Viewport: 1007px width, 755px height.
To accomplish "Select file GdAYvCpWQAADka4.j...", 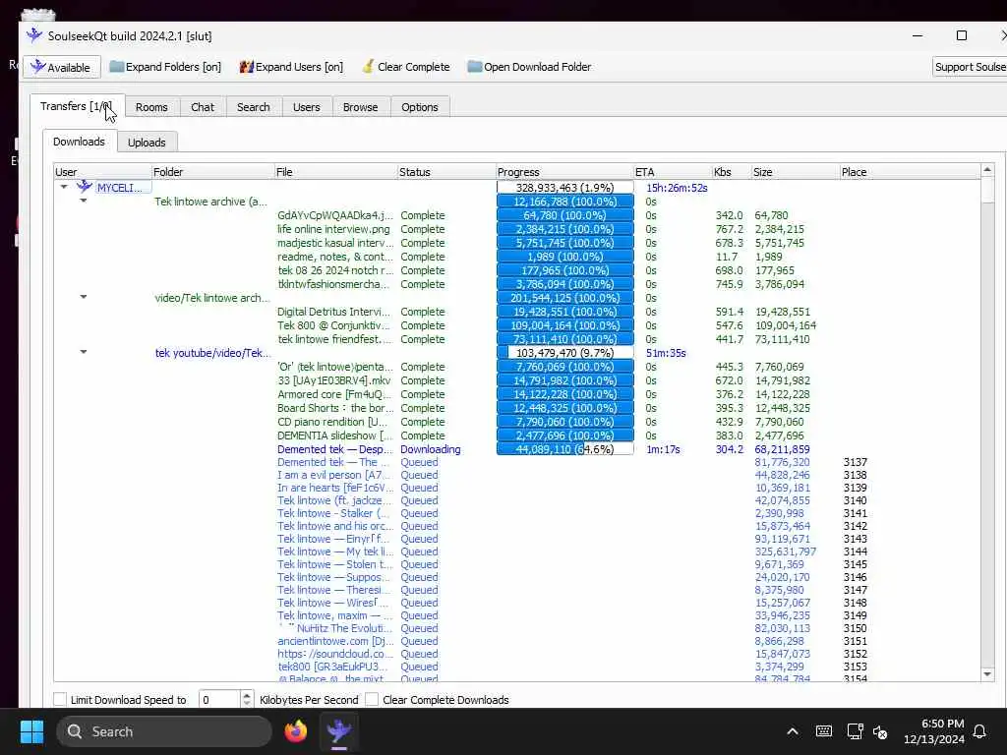I will tap(334, 215).
